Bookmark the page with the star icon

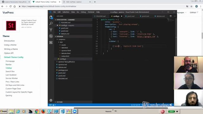click(x=191, y=6)
